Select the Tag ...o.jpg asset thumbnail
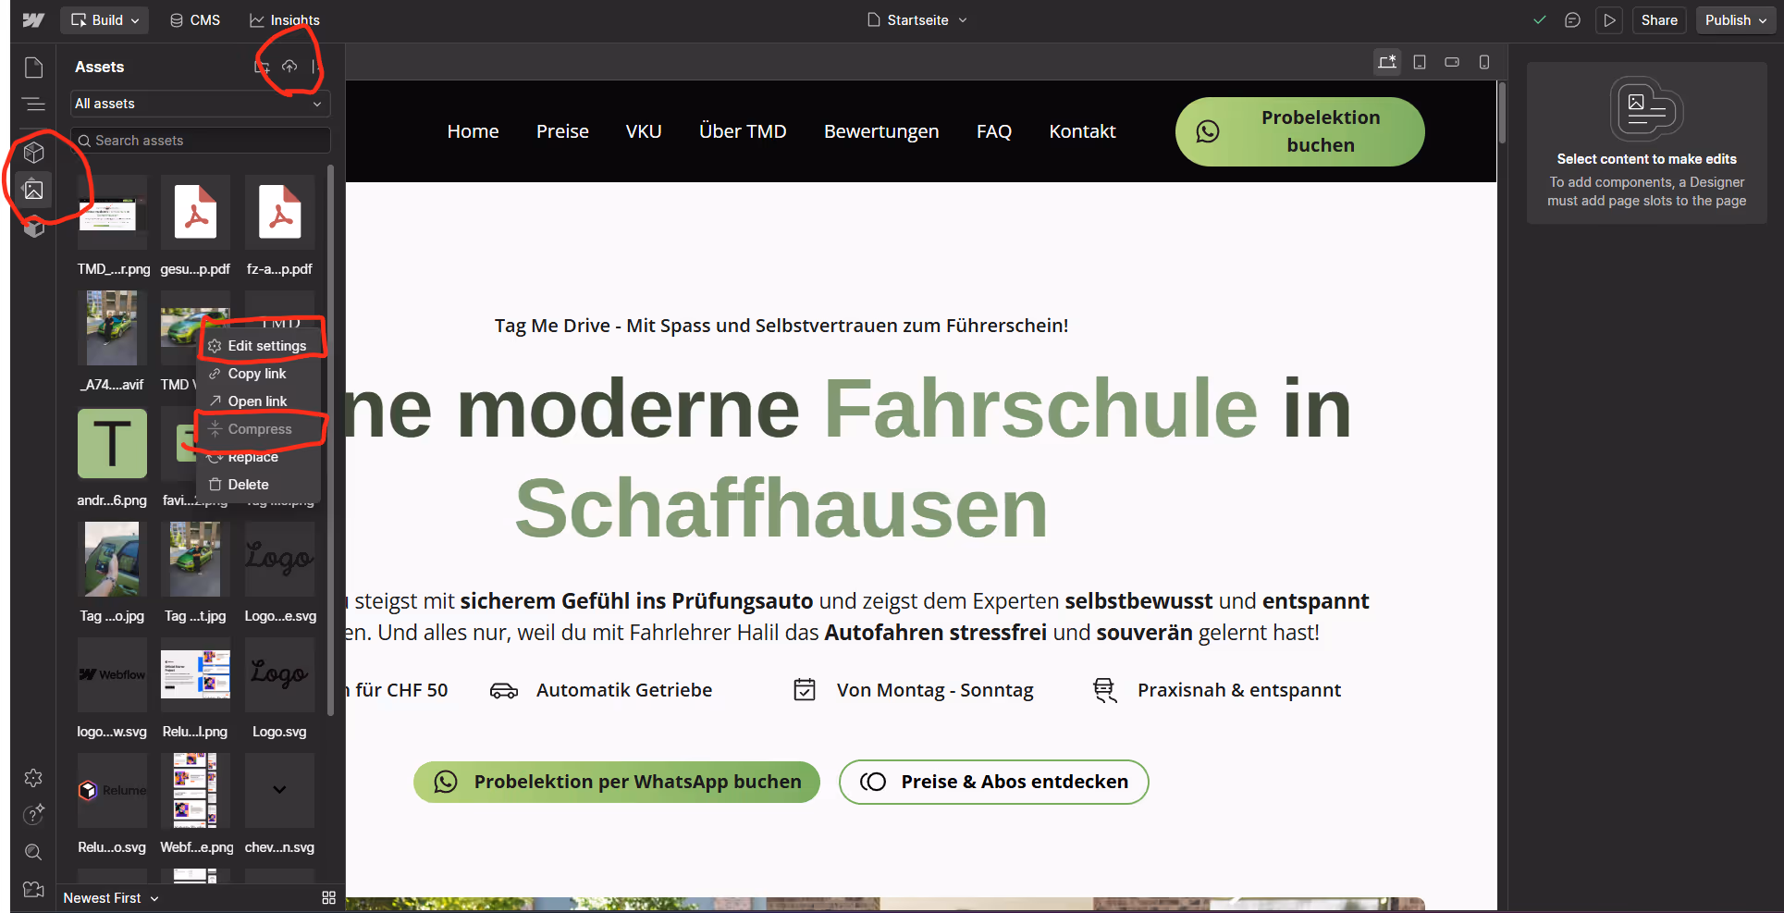 pos(112,560)
